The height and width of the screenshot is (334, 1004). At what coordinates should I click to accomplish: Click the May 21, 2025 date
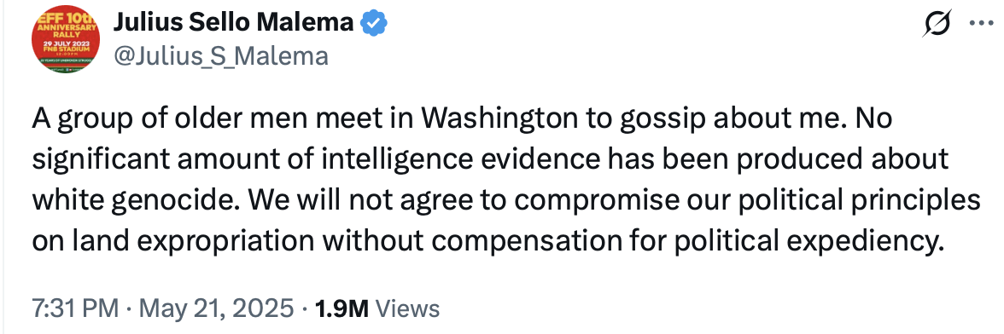217,308
